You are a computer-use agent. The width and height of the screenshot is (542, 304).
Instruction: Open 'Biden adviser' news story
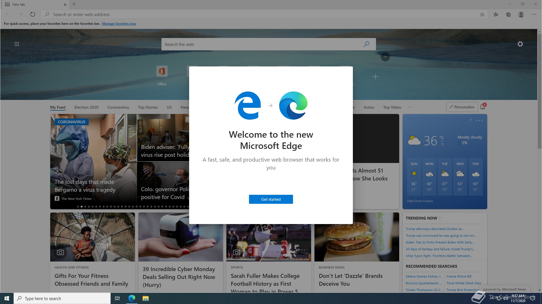pyautogui.click(x=163, y=137)
